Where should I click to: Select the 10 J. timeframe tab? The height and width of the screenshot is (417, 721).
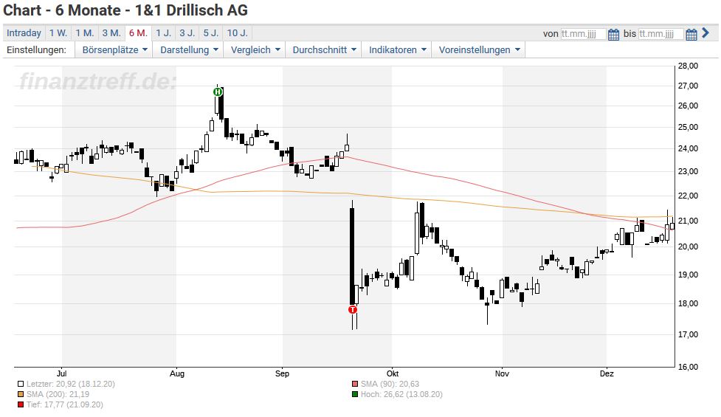(238, 33)
